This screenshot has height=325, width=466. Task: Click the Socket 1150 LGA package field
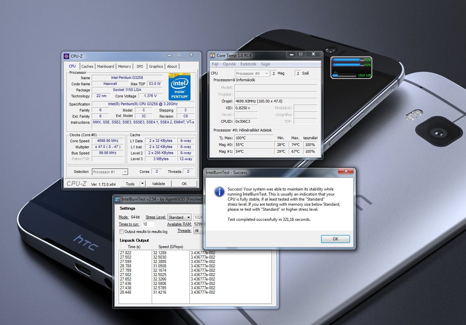[127, 90]
